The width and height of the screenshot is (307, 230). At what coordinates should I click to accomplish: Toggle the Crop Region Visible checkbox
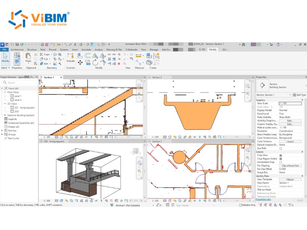281,159
